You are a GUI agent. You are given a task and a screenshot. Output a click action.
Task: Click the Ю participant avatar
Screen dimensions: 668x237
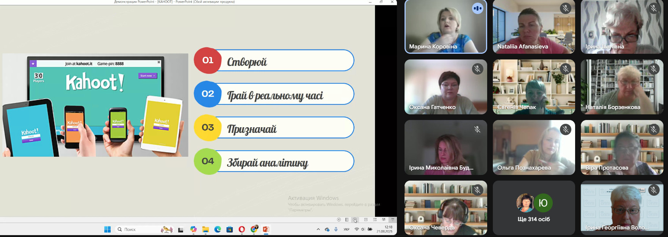pos(543,203)
